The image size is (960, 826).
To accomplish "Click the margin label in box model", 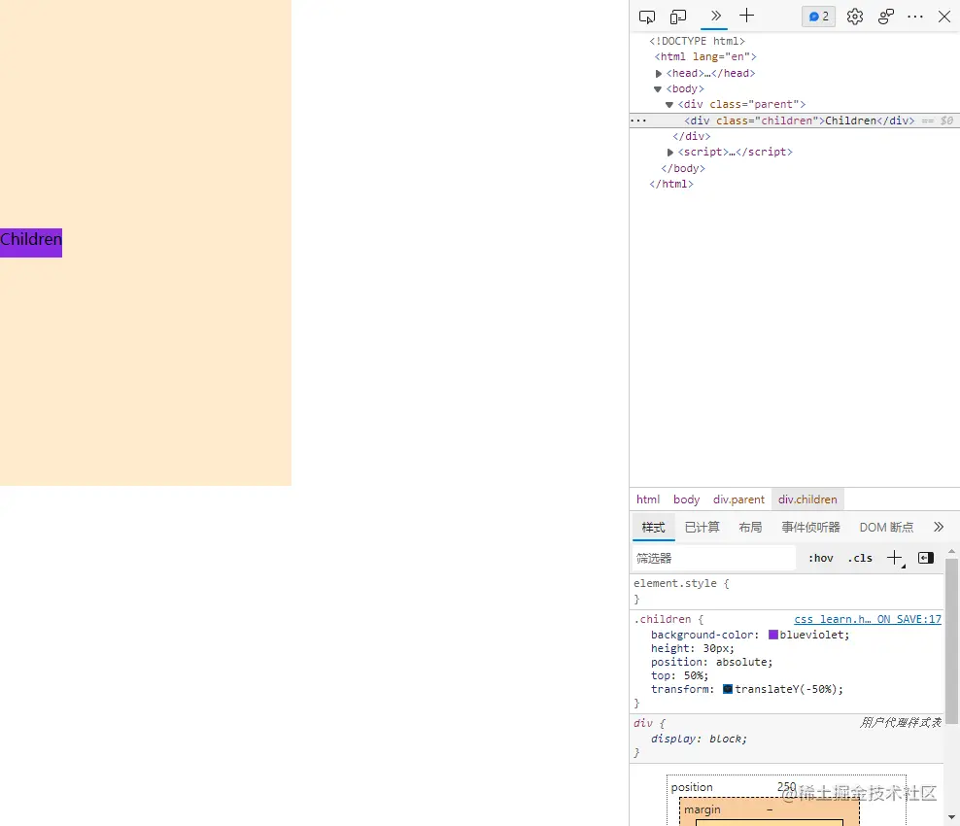I will [x=702, y=810].
